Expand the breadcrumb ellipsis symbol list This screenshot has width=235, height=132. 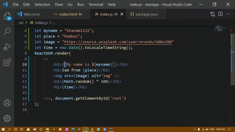(54, 23)
